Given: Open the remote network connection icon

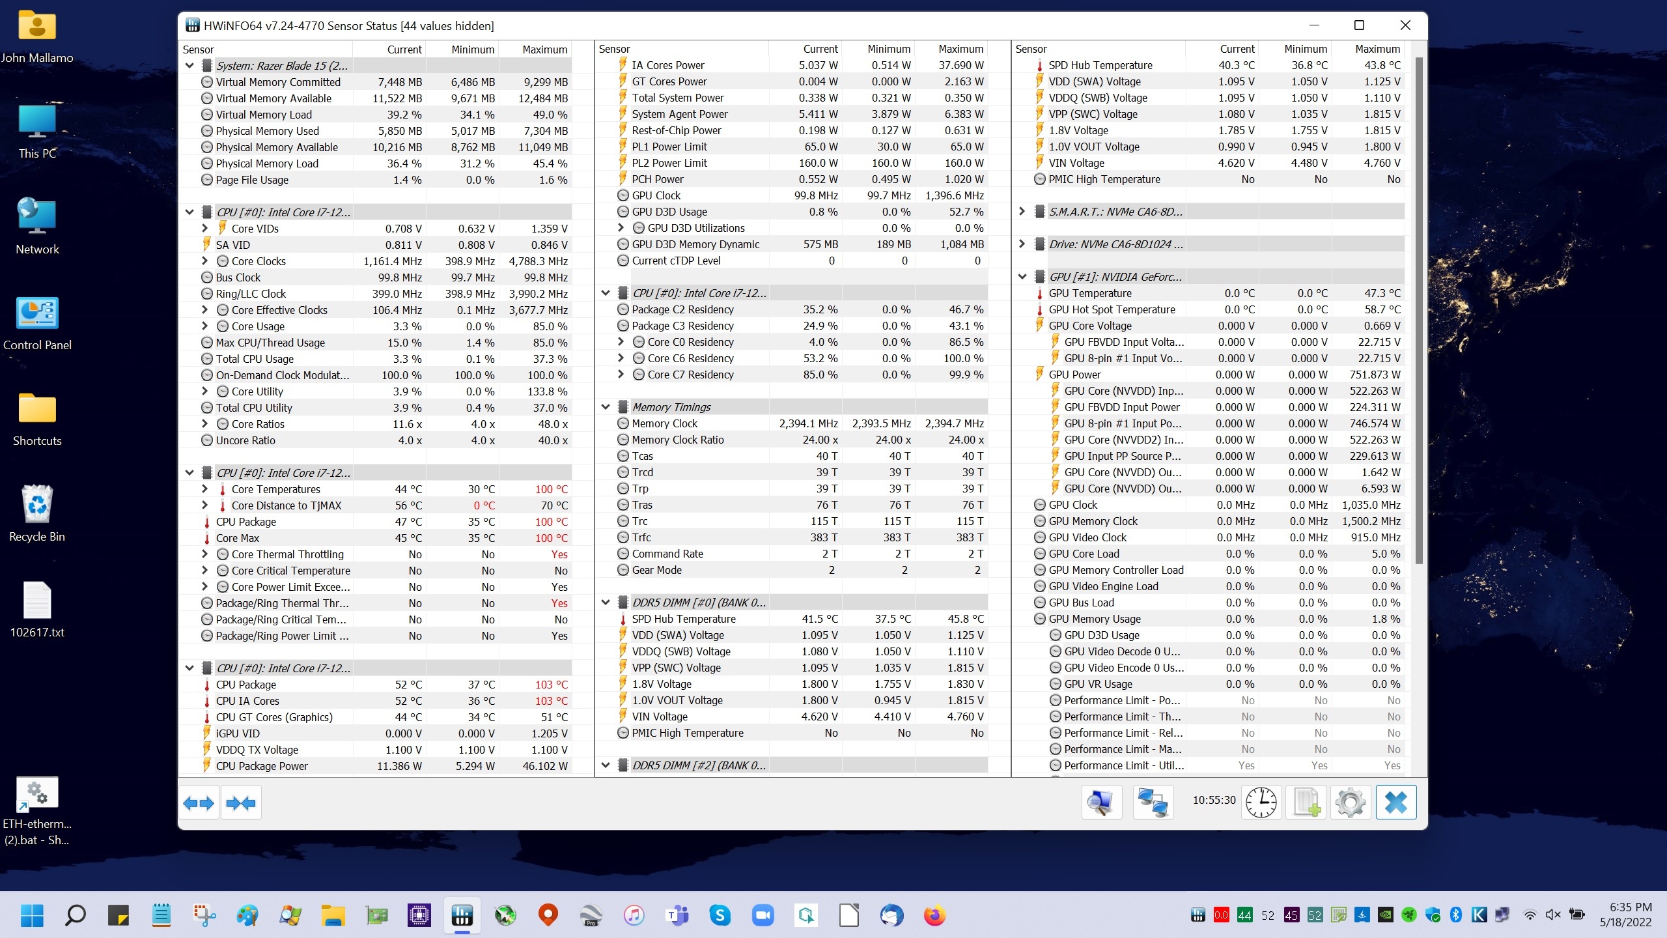Looking at the screenshot, I should [x=1153, y=803].
